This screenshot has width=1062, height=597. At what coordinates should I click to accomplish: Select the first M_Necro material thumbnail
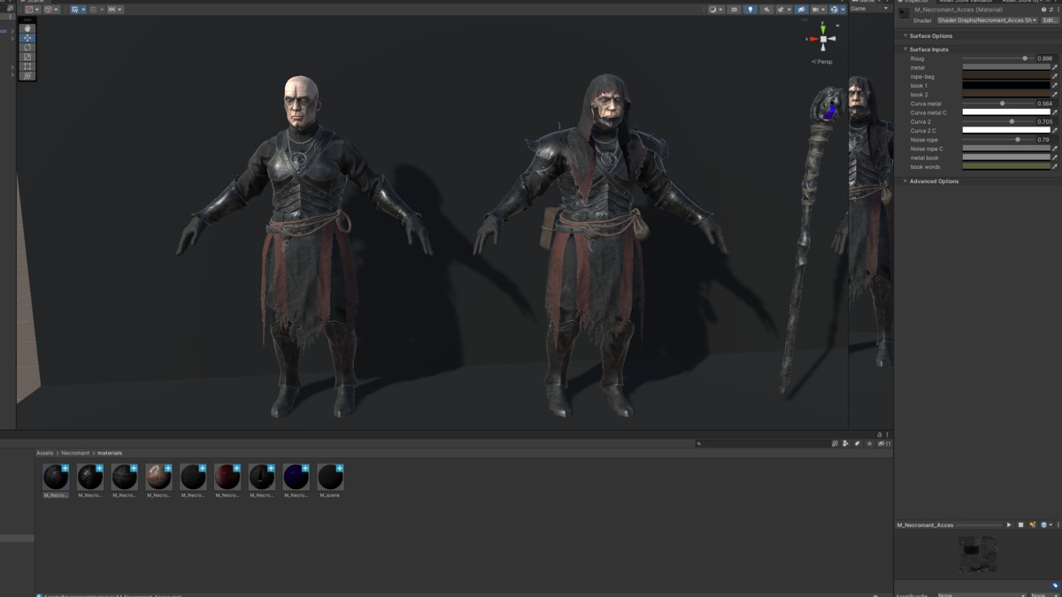(x=56, y=478)
